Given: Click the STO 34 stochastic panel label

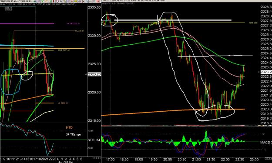Looking at the screenshot, I should coord(94,140).
